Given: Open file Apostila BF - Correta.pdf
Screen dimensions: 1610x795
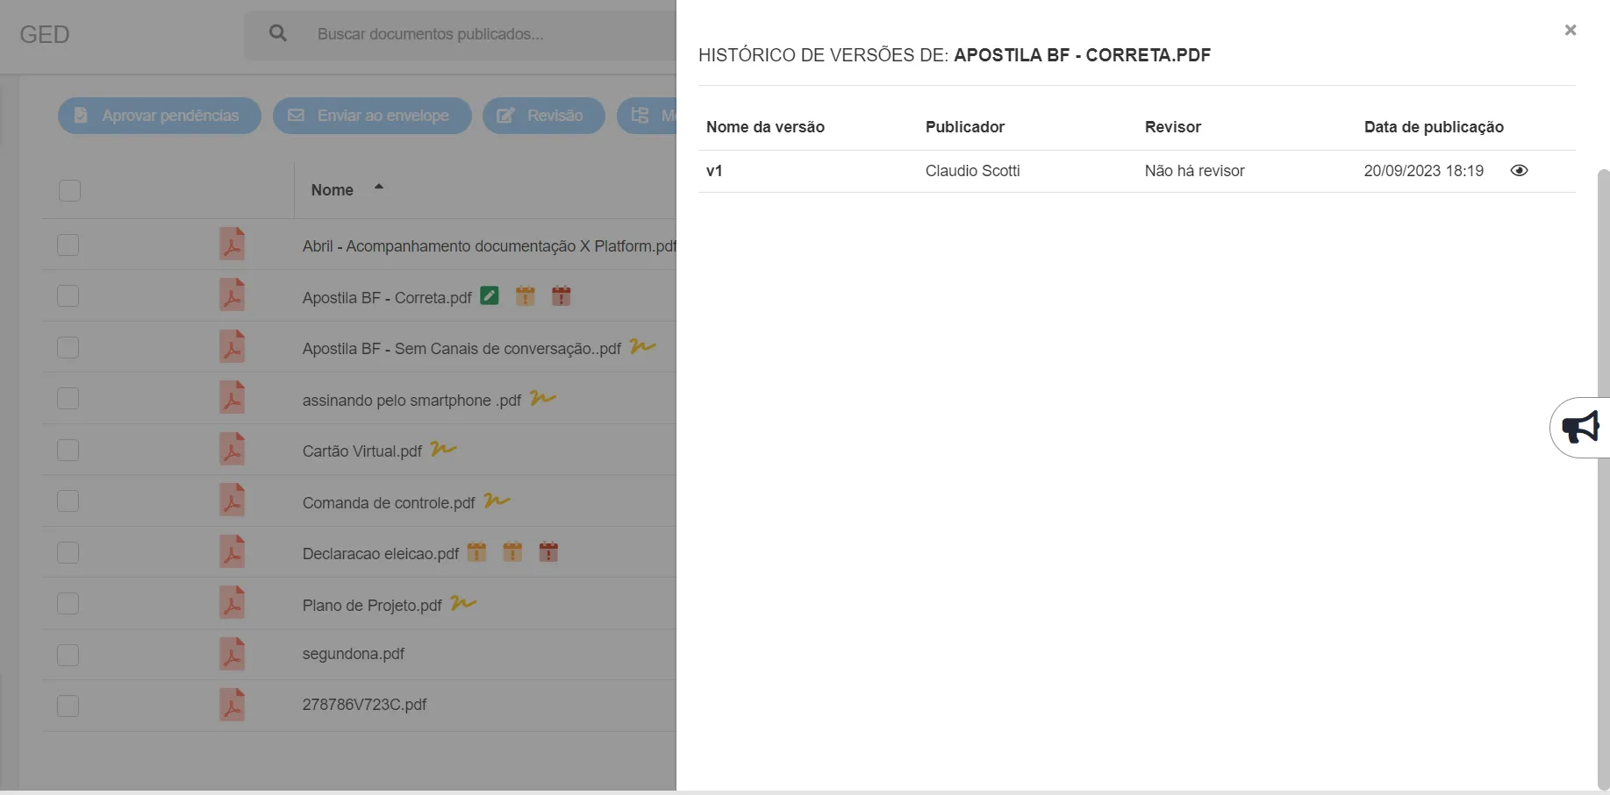Looking at the screenshot, I should 387,298.
